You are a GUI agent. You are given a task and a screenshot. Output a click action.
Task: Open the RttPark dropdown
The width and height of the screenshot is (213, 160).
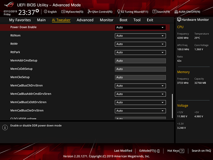140,53
